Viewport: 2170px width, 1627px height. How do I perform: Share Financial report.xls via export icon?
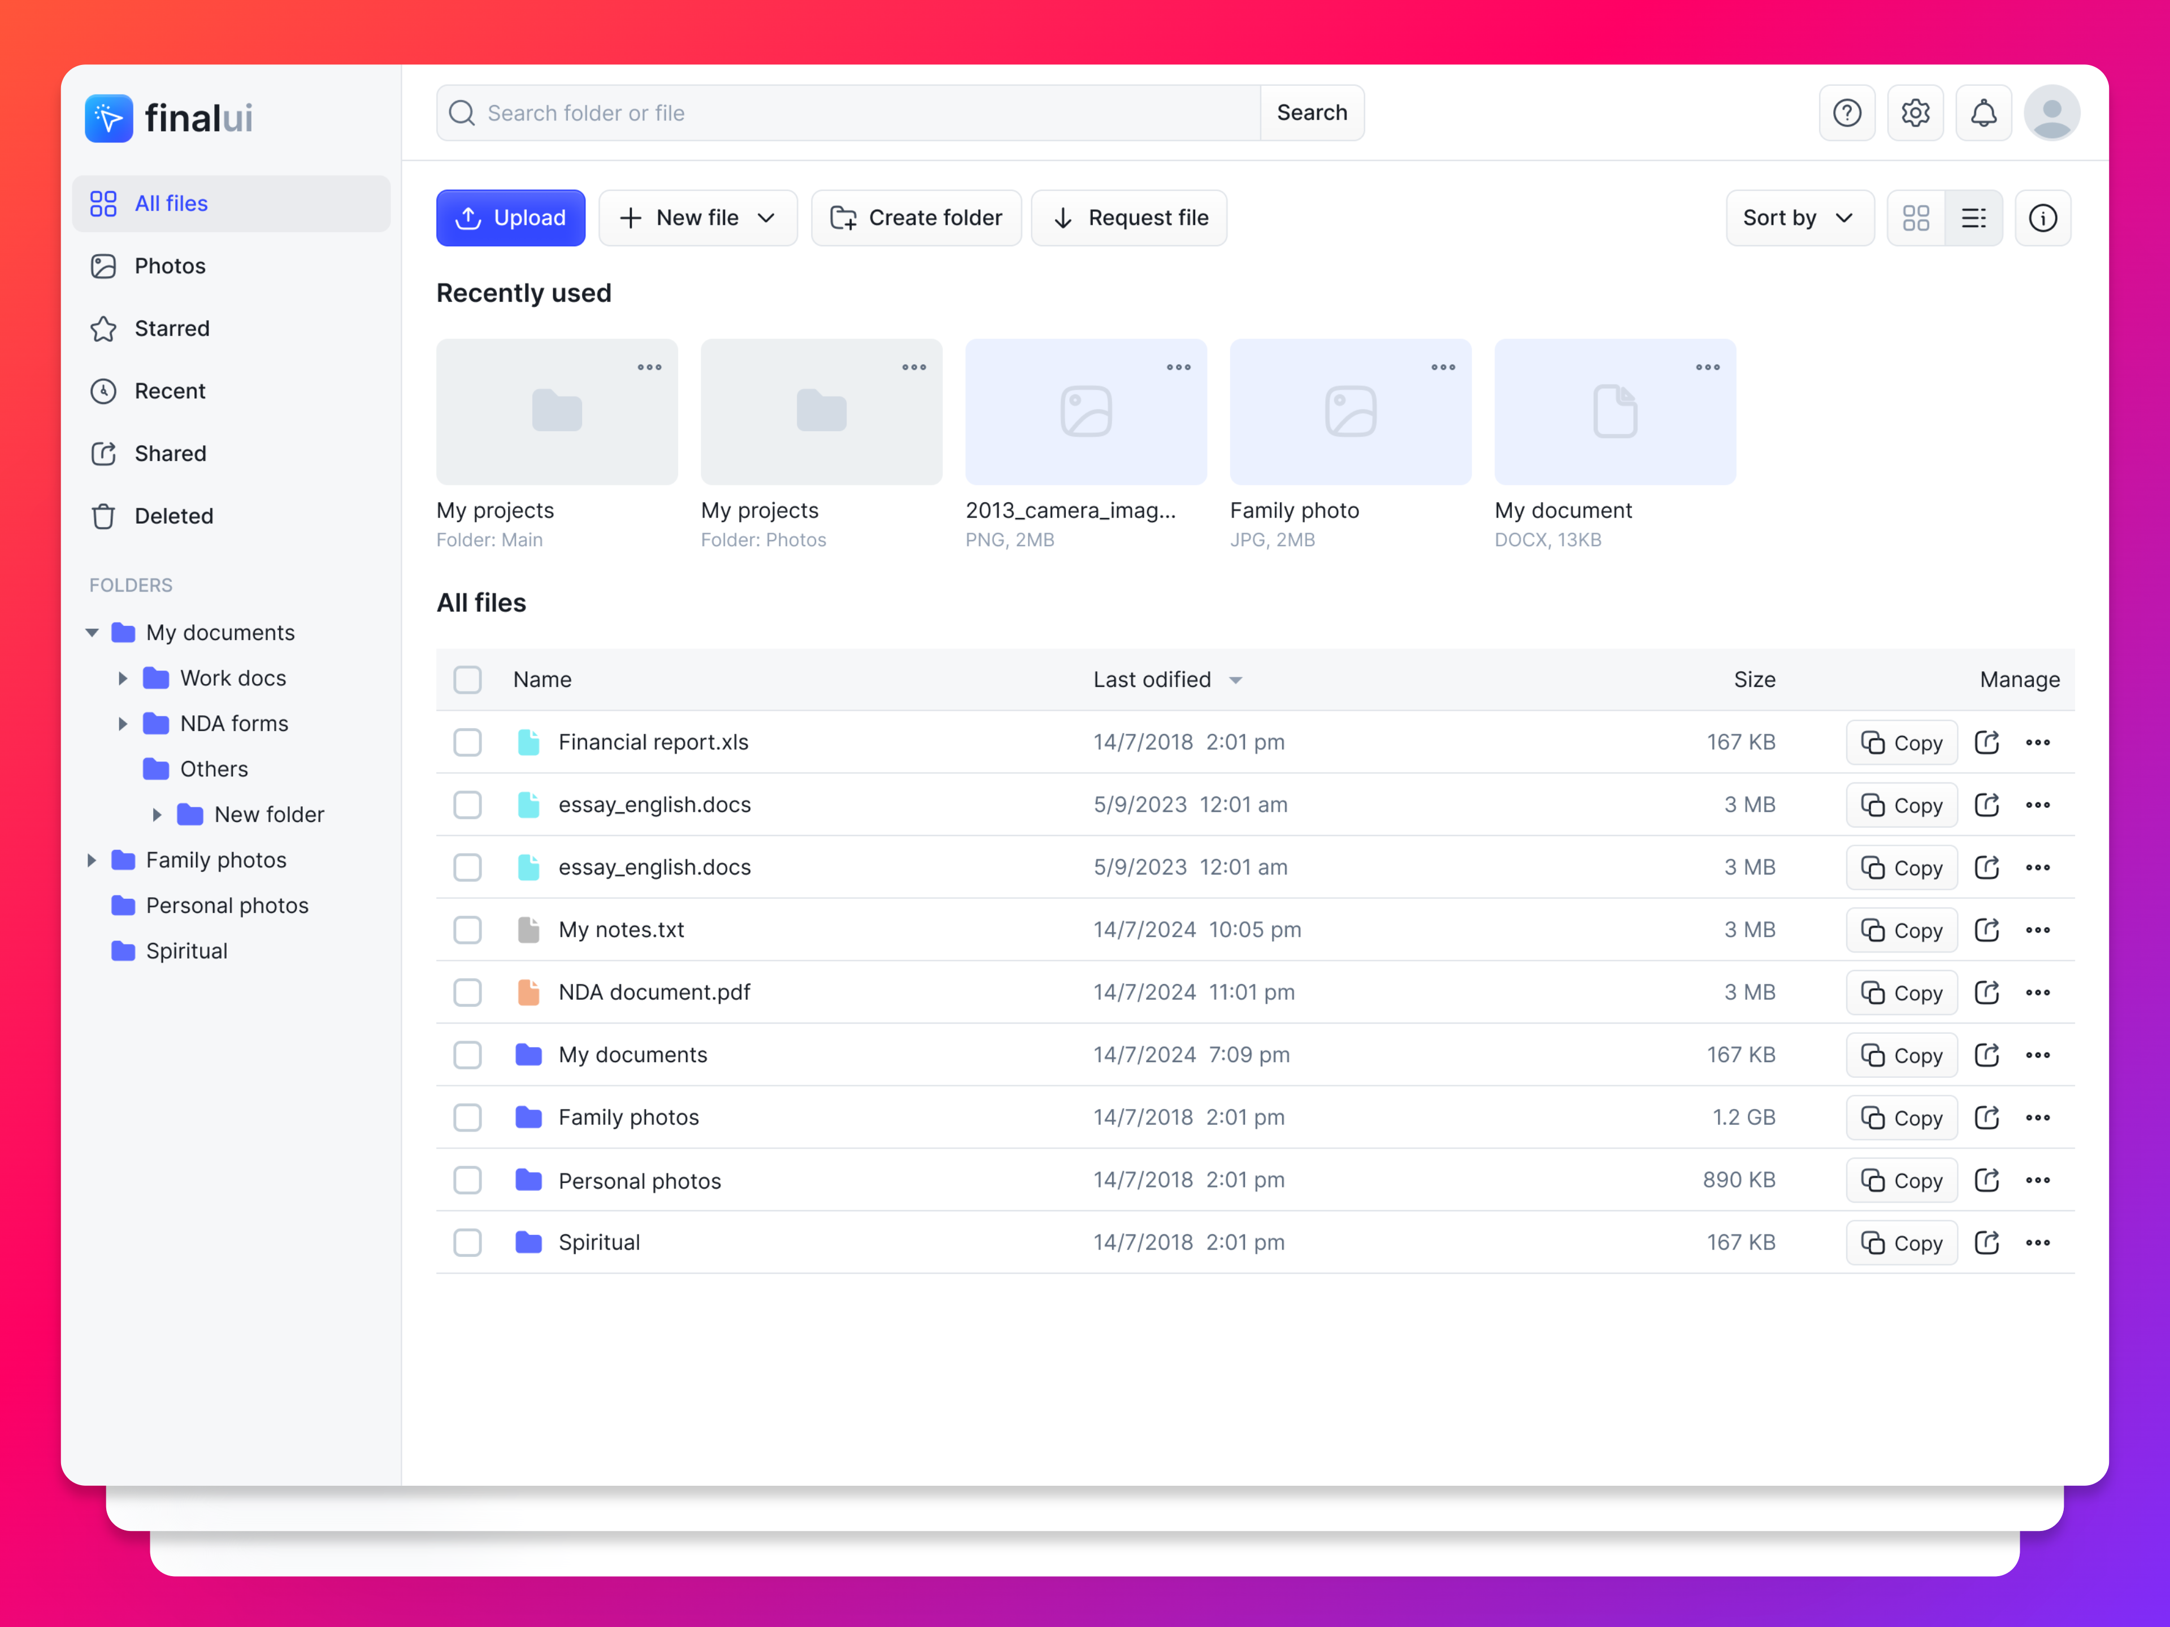coord(1987,742)
